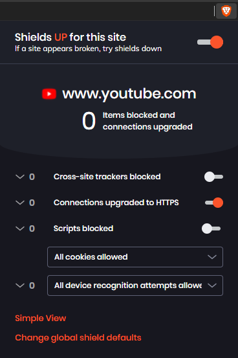Expand Connections upgraded to HTTPS chevron
The height and width of the screenshot is (358, 238).
(20, 203)
